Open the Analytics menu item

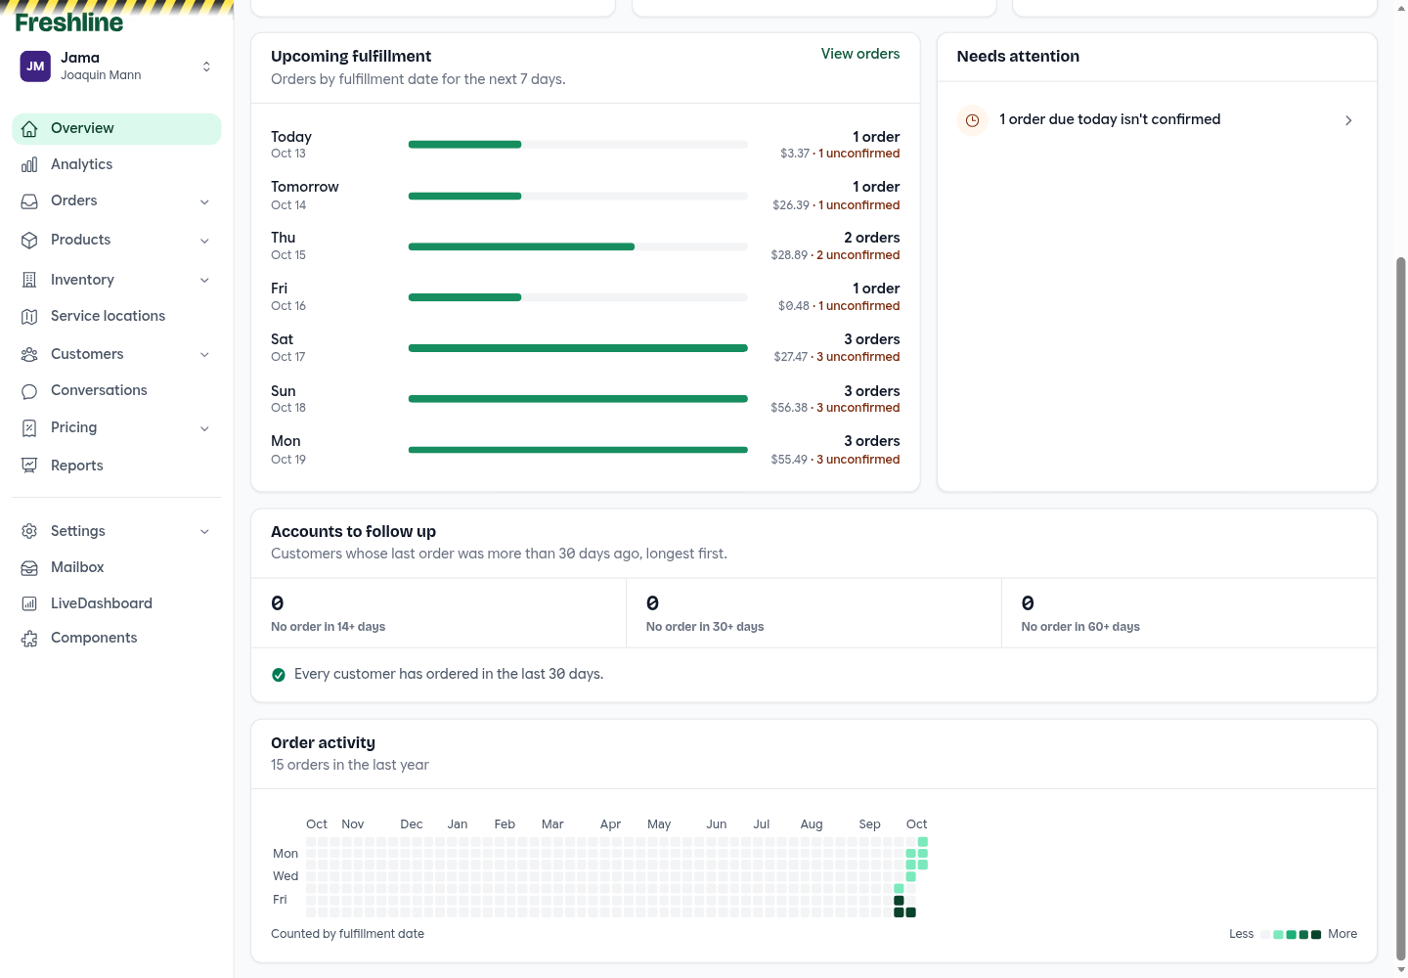(x=116, y=164)
